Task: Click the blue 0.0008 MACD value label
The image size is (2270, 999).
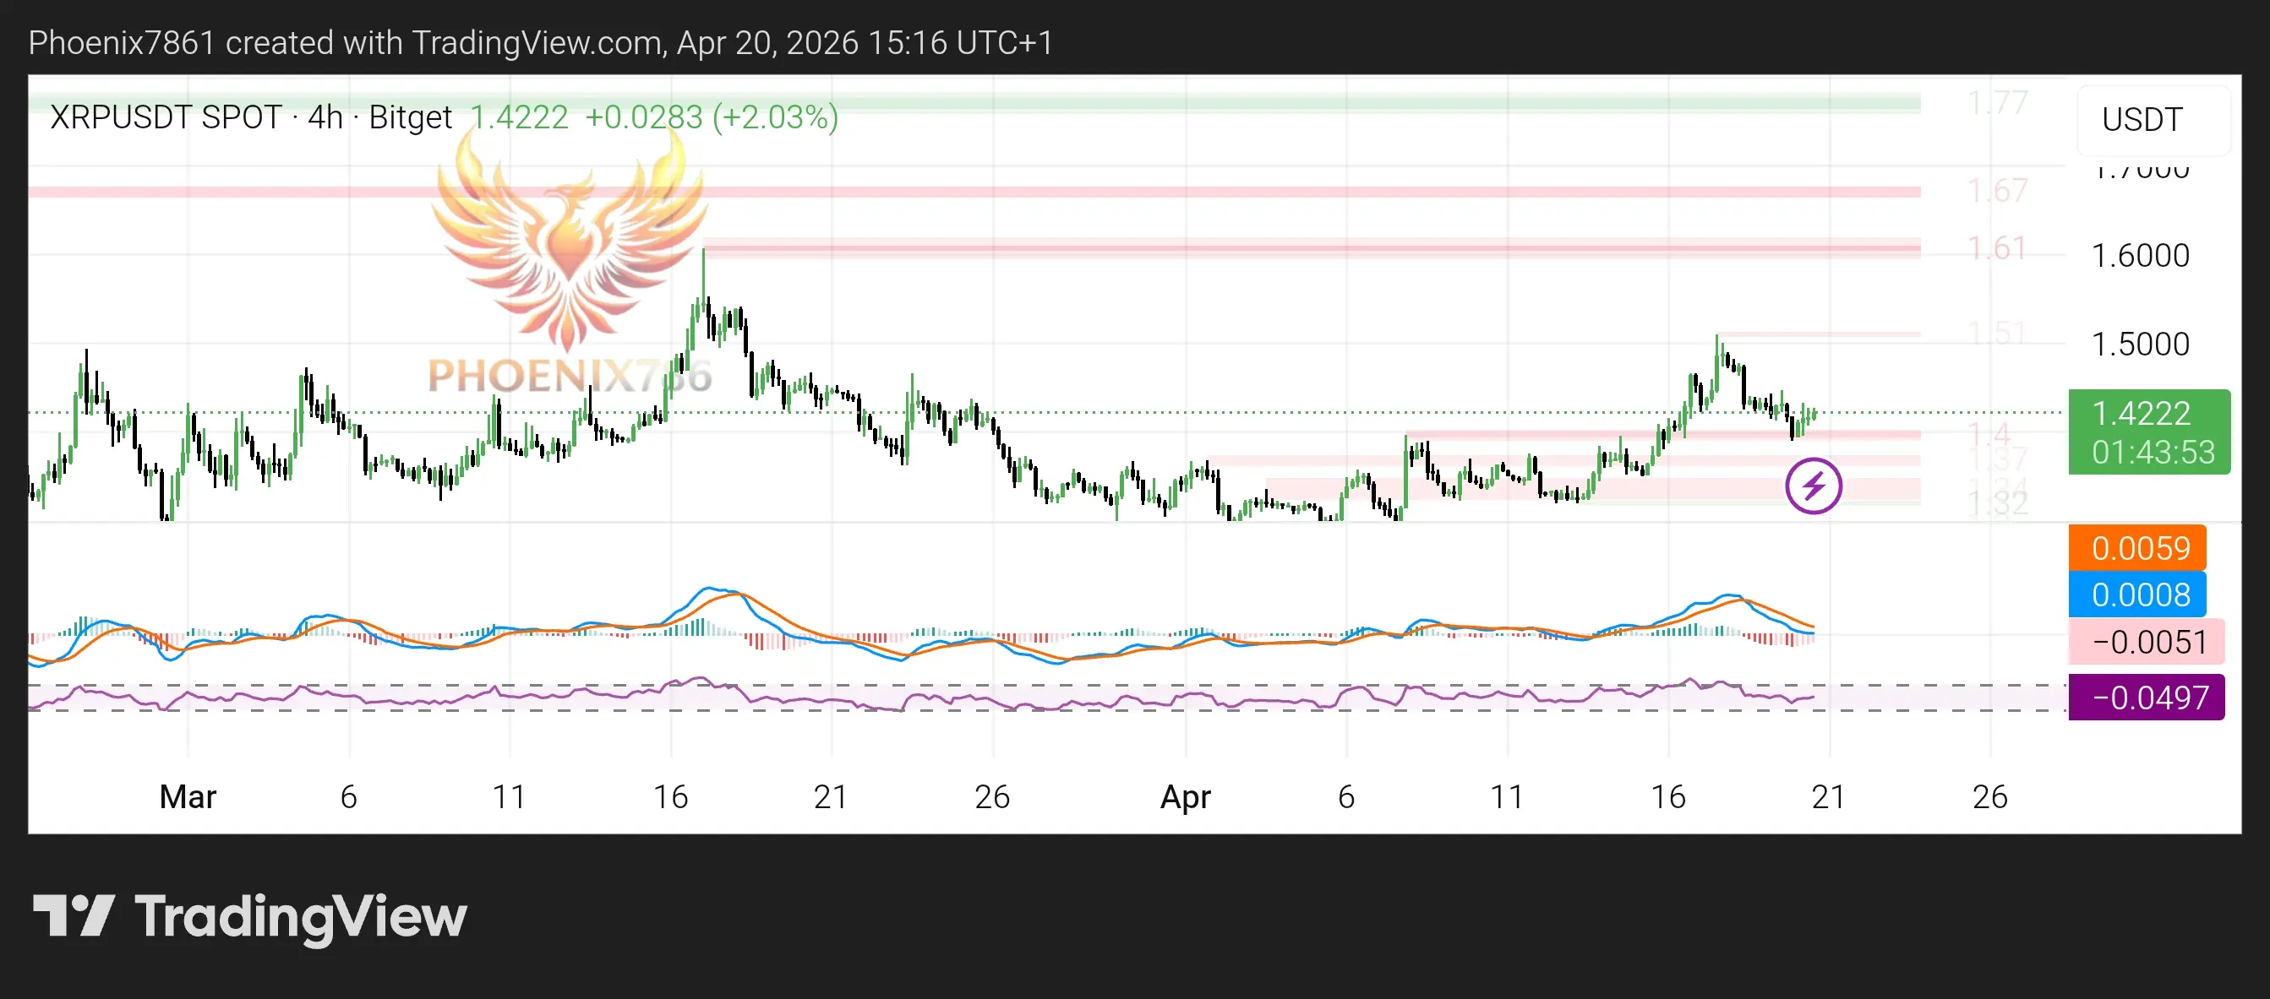Action: click(x=2136, y=595)
